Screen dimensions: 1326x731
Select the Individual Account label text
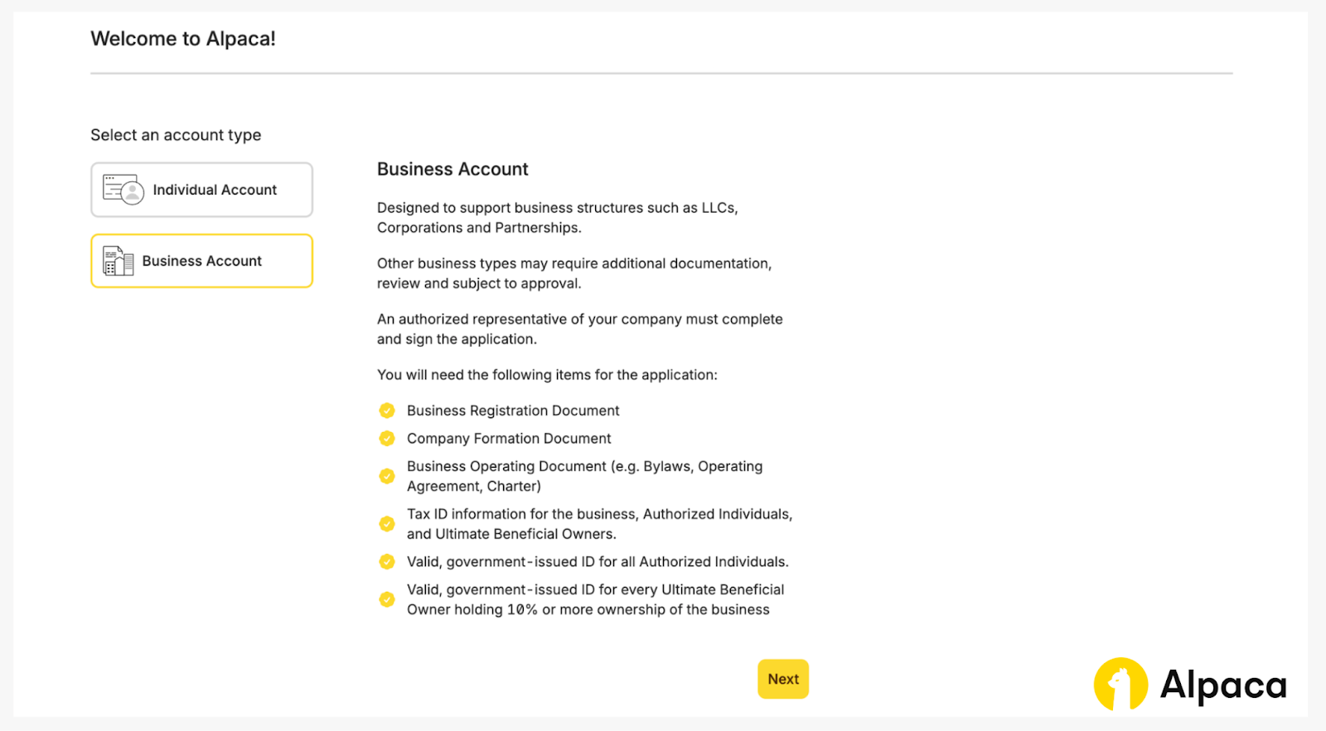coord(215,190)
